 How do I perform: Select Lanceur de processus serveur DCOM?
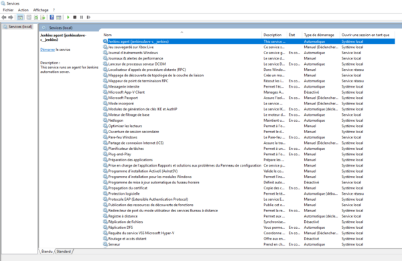tap(249, 64)
